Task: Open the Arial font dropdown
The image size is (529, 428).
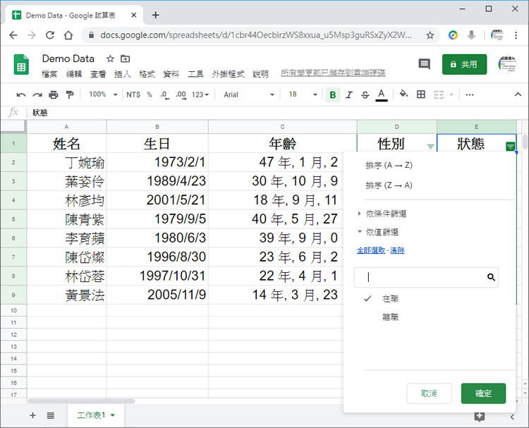Action: coord(249,94)
